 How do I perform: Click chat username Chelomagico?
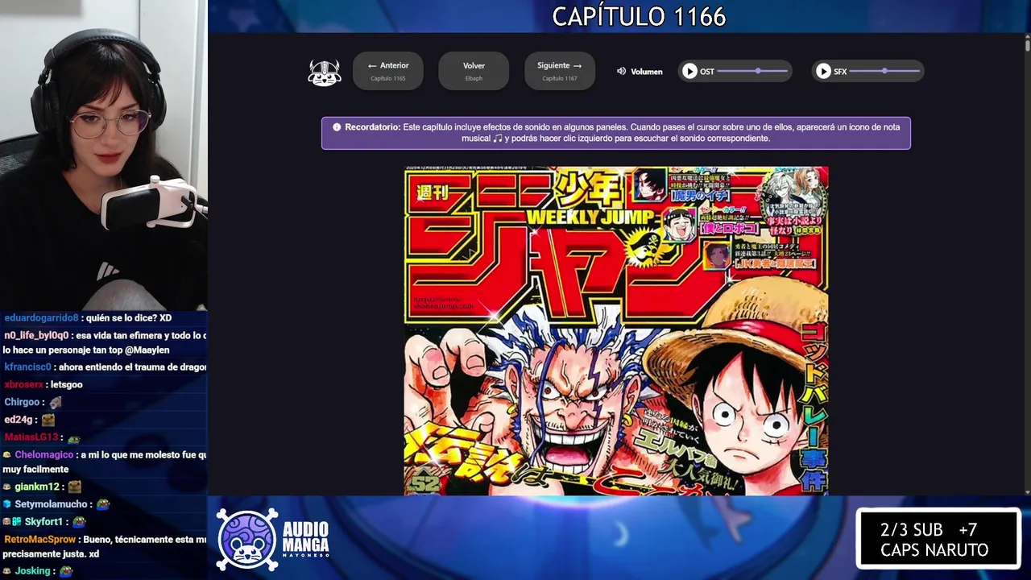pyautogui.click(x=44, y=455)
